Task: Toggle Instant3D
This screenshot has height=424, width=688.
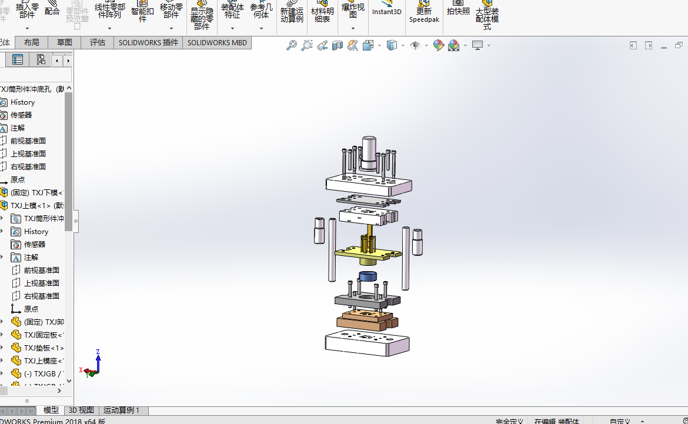Action: [386, 9]
